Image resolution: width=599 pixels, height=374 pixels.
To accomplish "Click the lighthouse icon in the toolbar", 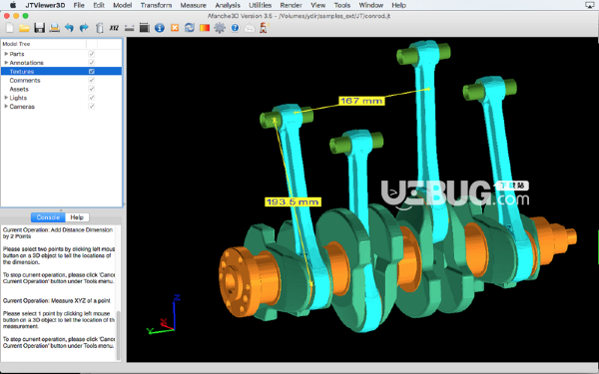I will (x=264, y=28).
